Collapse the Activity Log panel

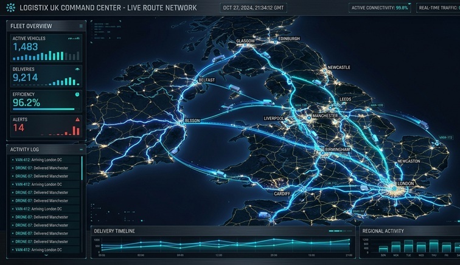[x=81, y=149]
